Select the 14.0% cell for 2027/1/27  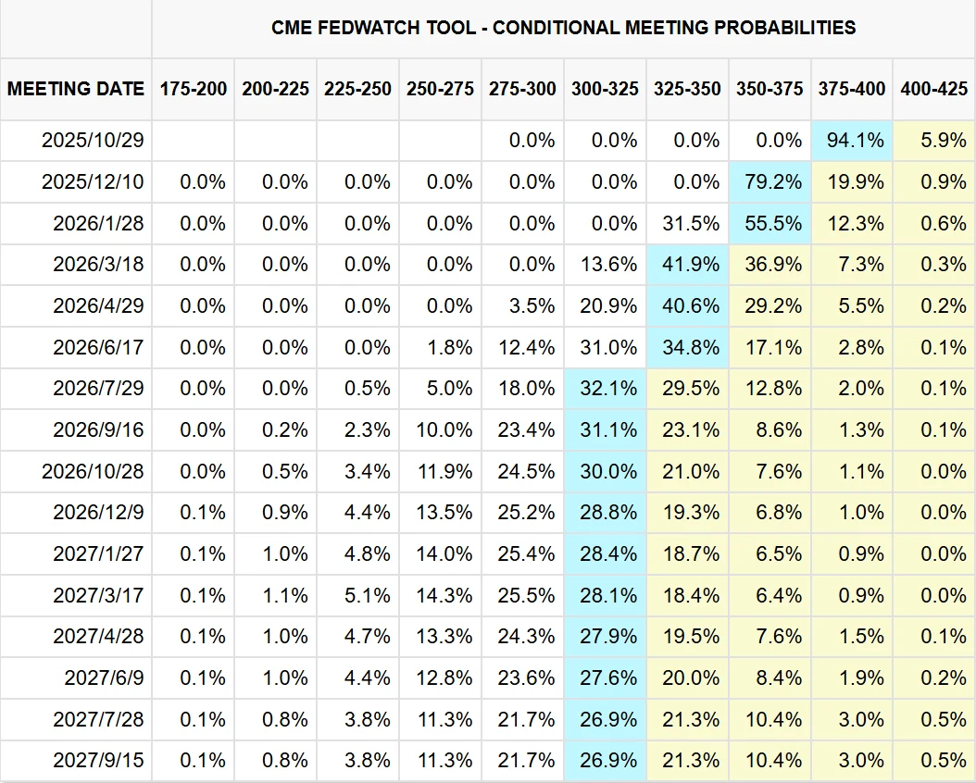click(441, 553)
